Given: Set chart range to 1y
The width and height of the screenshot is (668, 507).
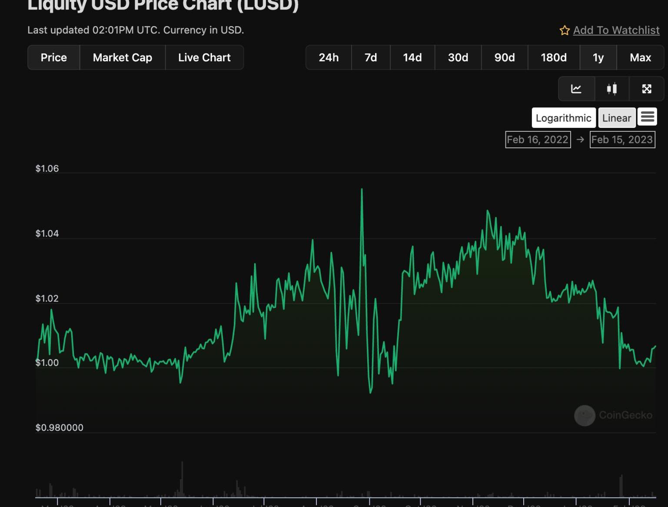Looking at the screenshot, I should click(598, 57).
